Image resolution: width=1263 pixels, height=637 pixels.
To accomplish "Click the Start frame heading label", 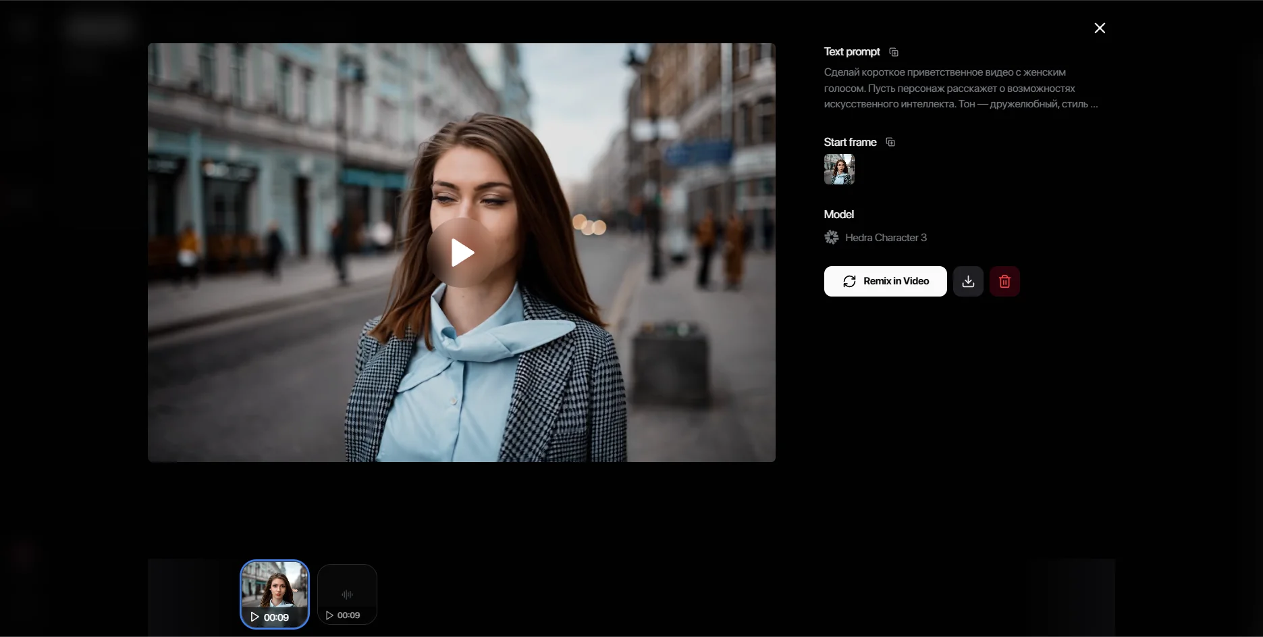I will tap(850, 142).
